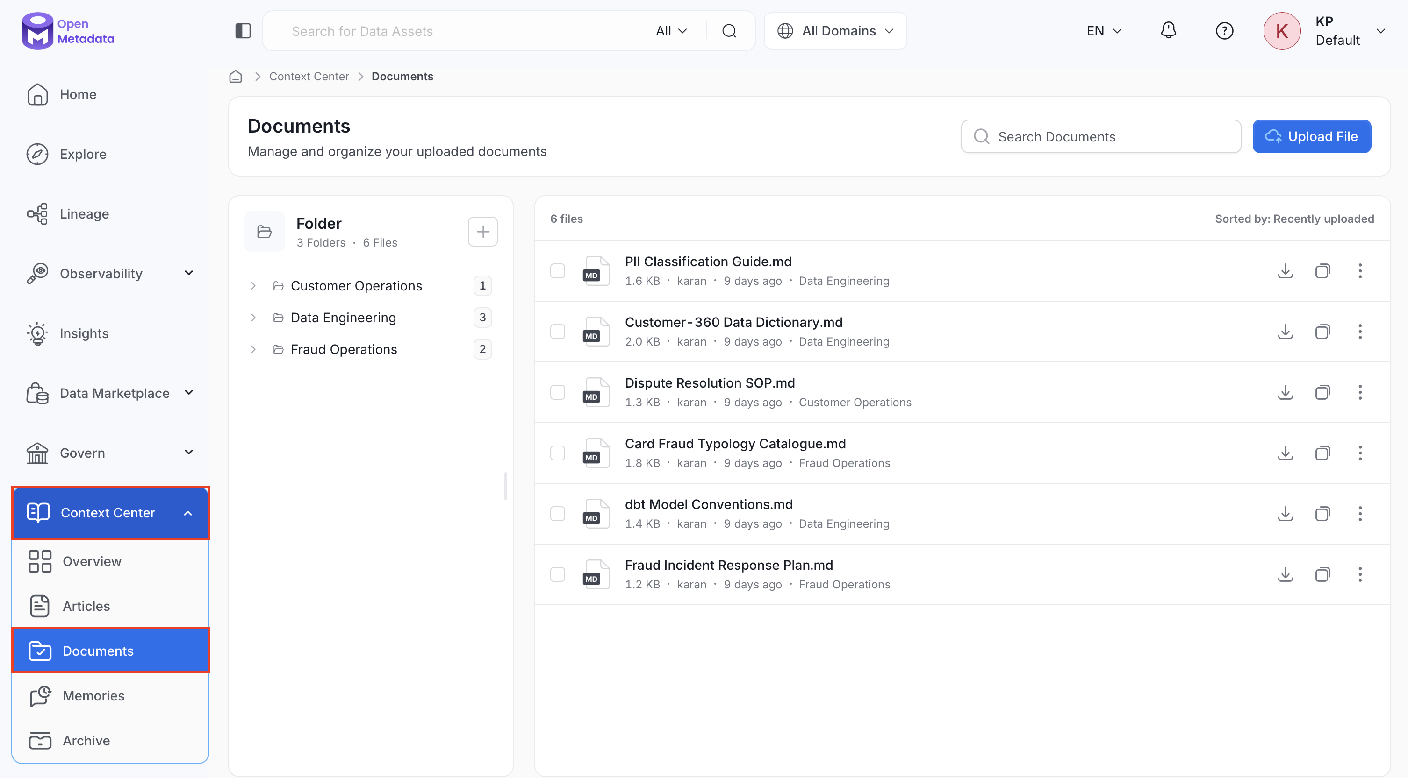The height and width of the screenshot is (778, 1408).
Task: Download Customer-360 Data Dictionary.md
Action: (1285, 332)
